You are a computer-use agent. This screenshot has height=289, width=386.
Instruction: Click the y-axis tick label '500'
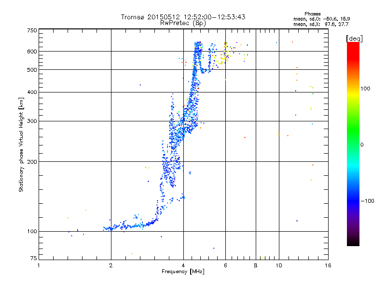(x=32, y=70)
